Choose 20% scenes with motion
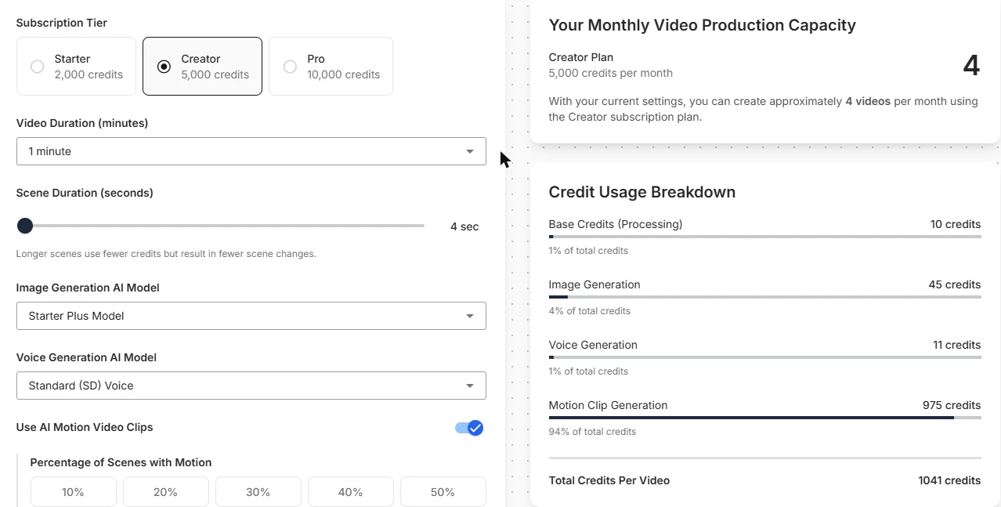Screen dimensions: 1001x507 pos(166,492)
